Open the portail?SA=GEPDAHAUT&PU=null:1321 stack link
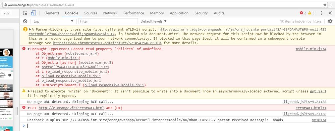The height and width of the screenshot is (131, 335). tap(75, 67)
